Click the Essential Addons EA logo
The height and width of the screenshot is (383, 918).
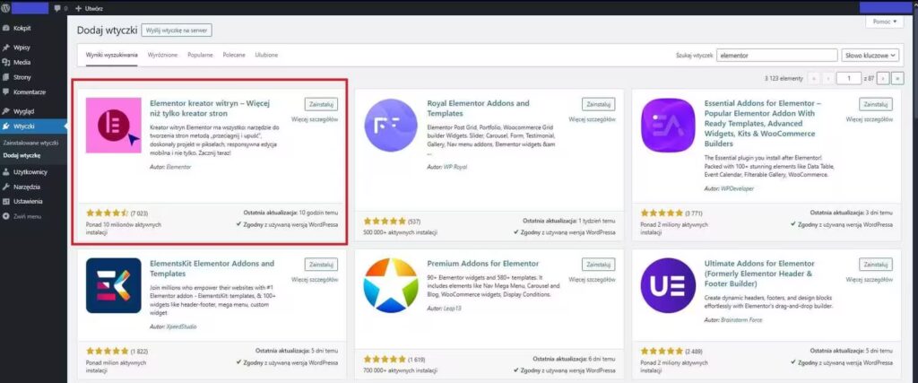coord(668,126)
